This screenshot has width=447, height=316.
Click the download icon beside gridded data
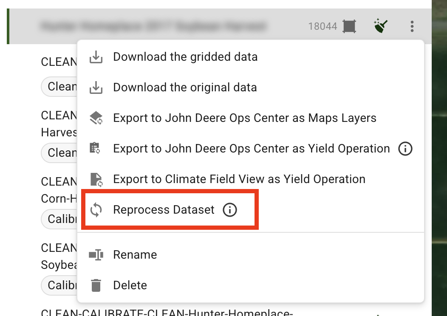click(96, 56)
